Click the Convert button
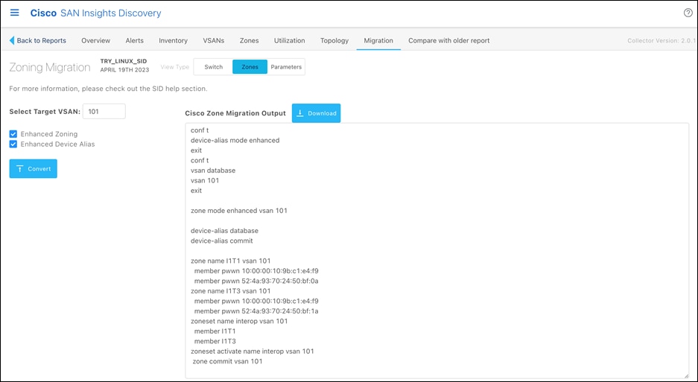 pyautogui.click(x=34, y=169)
